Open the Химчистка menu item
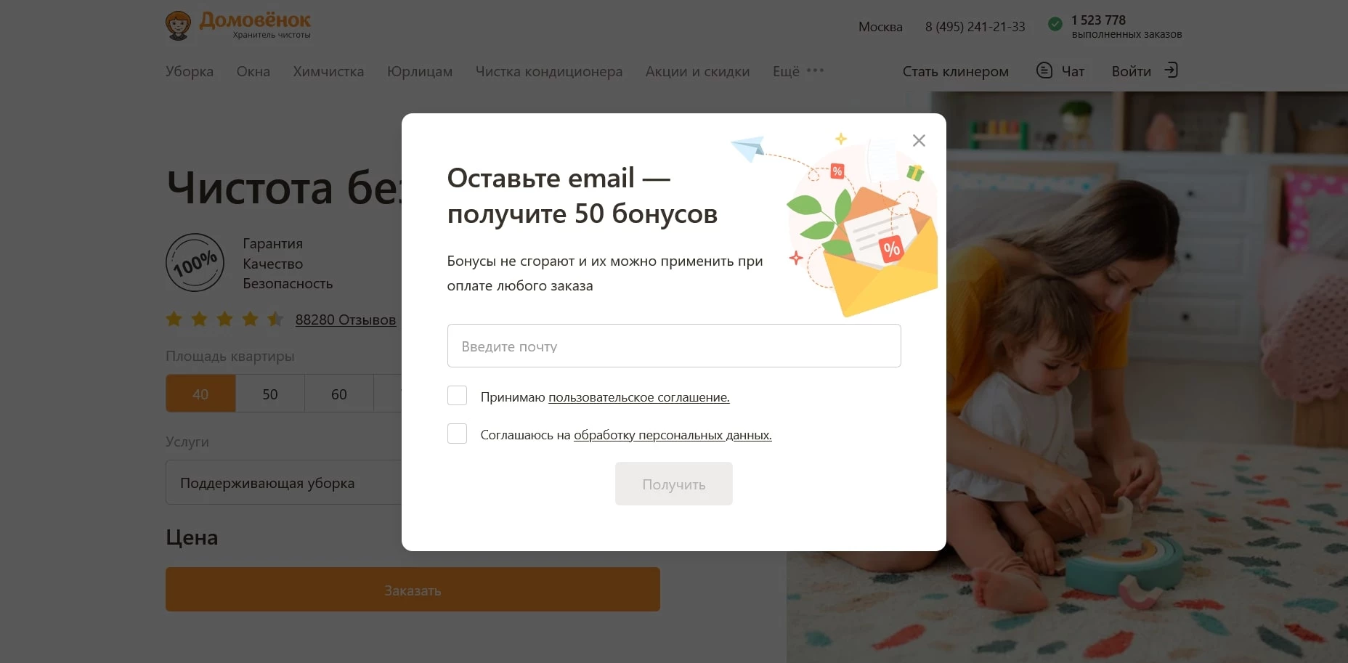The width and height of the screenshot is (1348, 663). click(x=328, y=71)
